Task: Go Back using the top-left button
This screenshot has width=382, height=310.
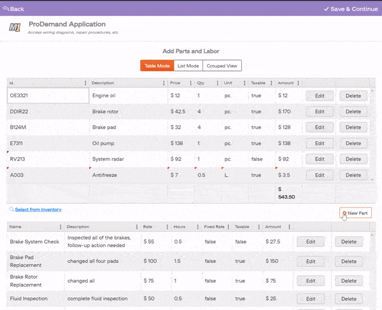Action: coord(14,9)
